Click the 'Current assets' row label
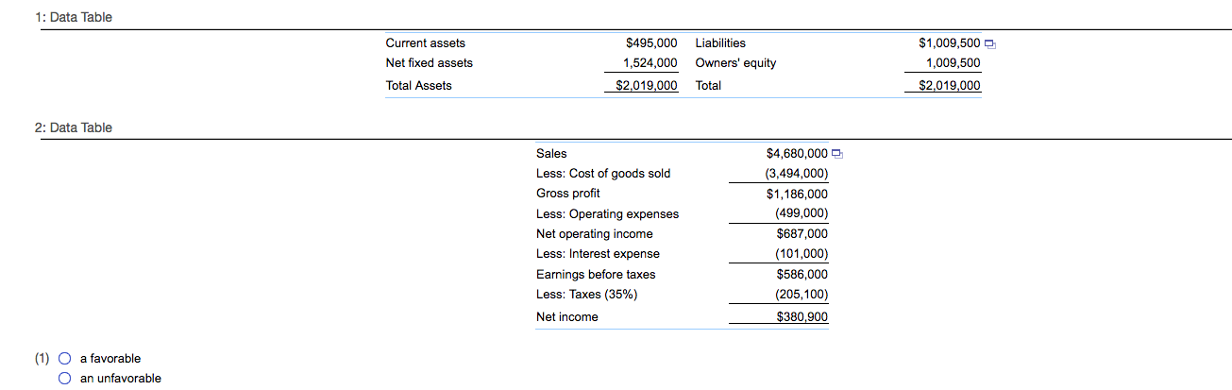Viewport: 1232px width, 390px height. [x=426, y=43]
